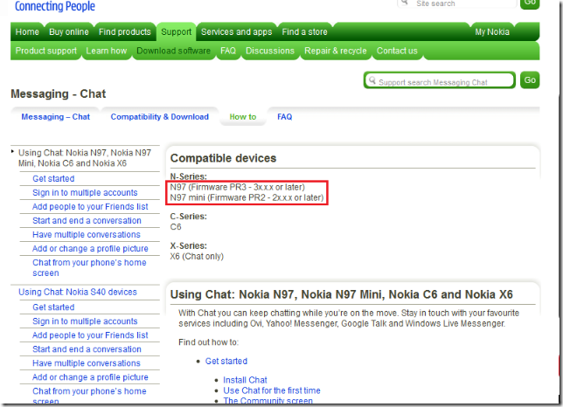Open the Buy online tab

pyautogui.click(x=69, y=32)
